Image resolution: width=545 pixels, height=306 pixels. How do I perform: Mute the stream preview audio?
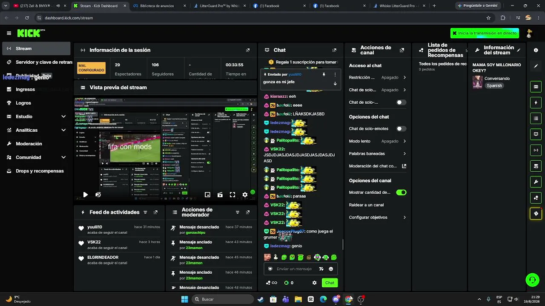pos(98,195)
